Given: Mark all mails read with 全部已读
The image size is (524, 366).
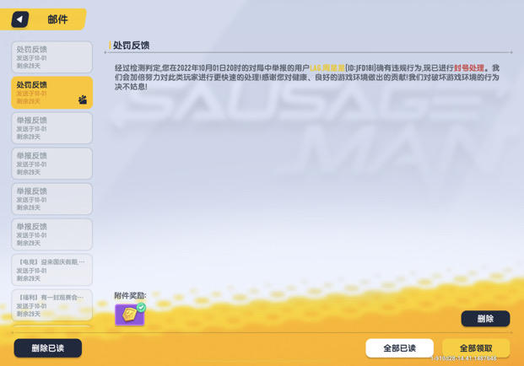Looking at the screenshot, I should (399, 348).
